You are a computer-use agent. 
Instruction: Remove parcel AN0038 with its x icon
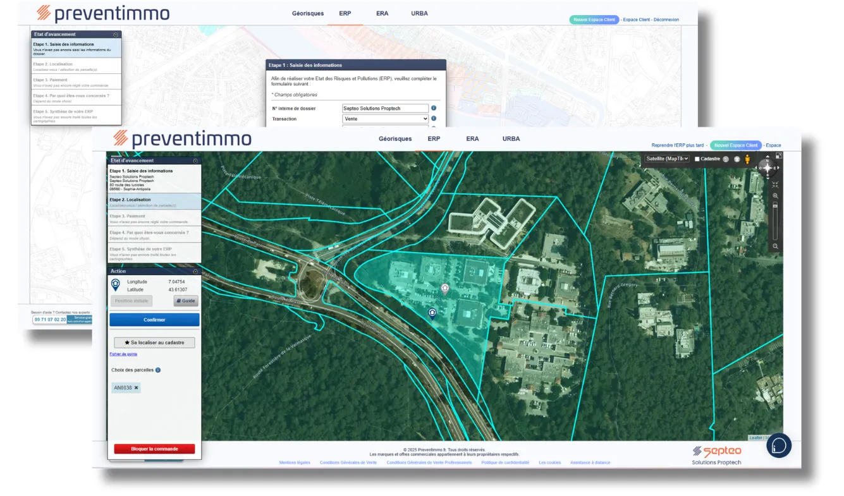pos(136,387)
